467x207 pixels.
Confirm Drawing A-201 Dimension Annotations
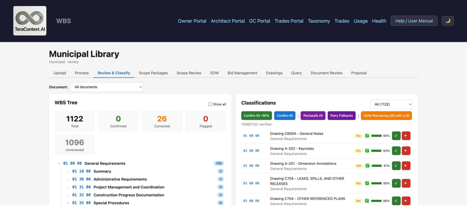[x=396, y=166]
